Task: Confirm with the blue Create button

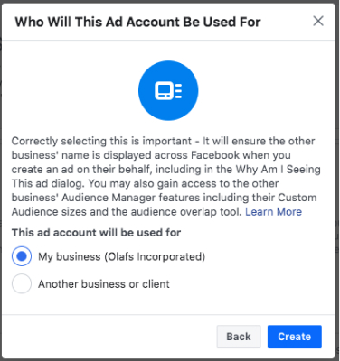Action: click(295, 337)
